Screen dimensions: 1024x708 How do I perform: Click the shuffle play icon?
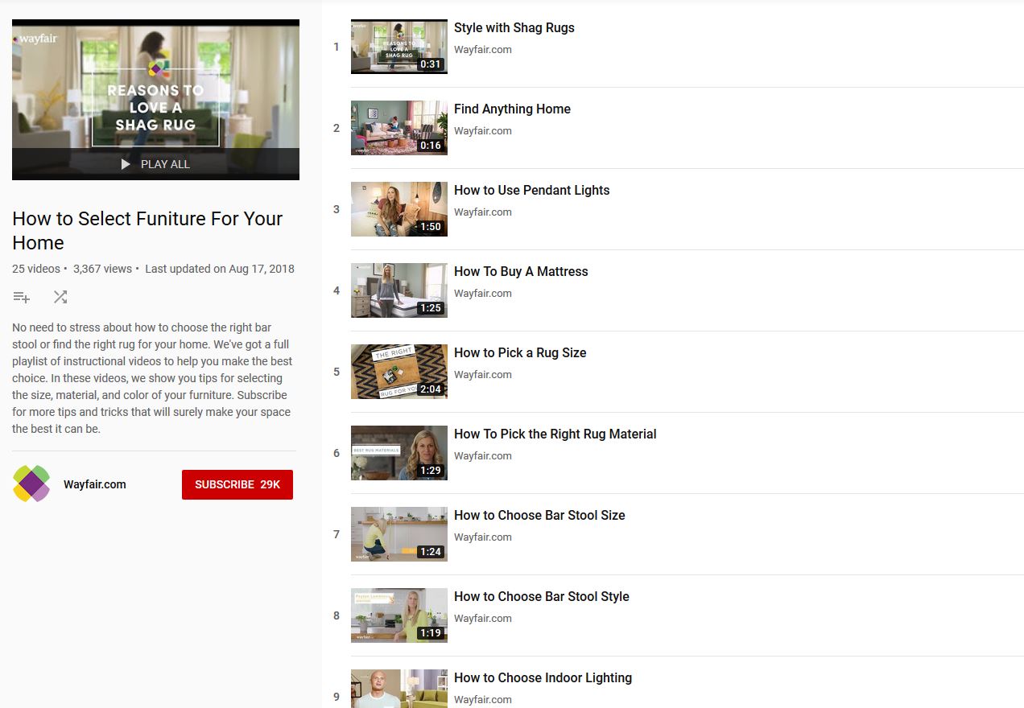60,298
